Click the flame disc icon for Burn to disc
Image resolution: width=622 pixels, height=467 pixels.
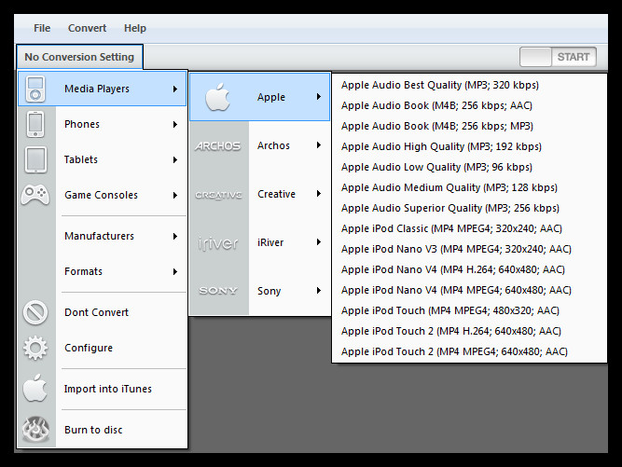point(35,430)
